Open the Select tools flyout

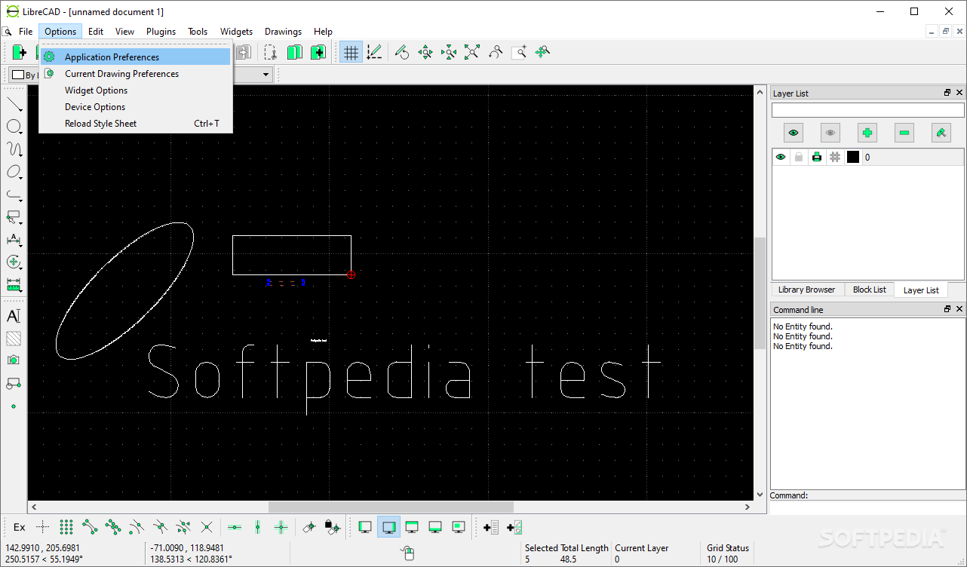pos(14,217)
